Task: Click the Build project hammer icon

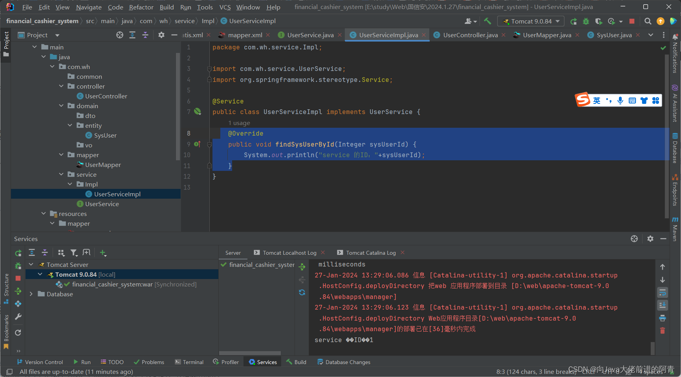Action: coord(487,21)
